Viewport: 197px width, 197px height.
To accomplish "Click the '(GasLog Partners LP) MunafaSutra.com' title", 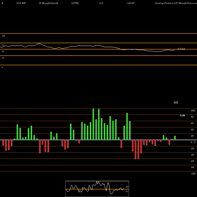I will (176, 3).
